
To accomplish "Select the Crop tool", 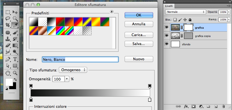I will coord(8,25).
